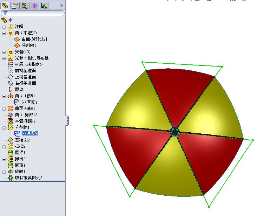Click the 扫描2 sweep icon

[11, 146]
